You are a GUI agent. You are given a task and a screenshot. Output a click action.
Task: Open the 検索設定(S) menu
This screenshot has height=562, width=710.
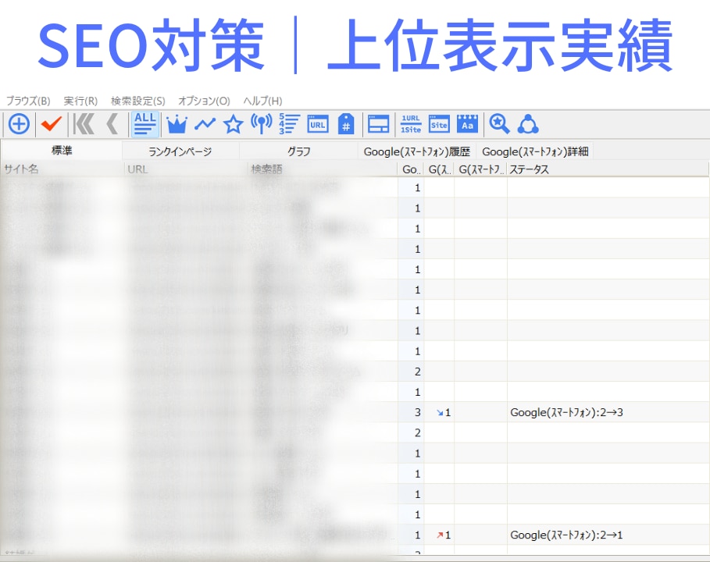(138, 101)
